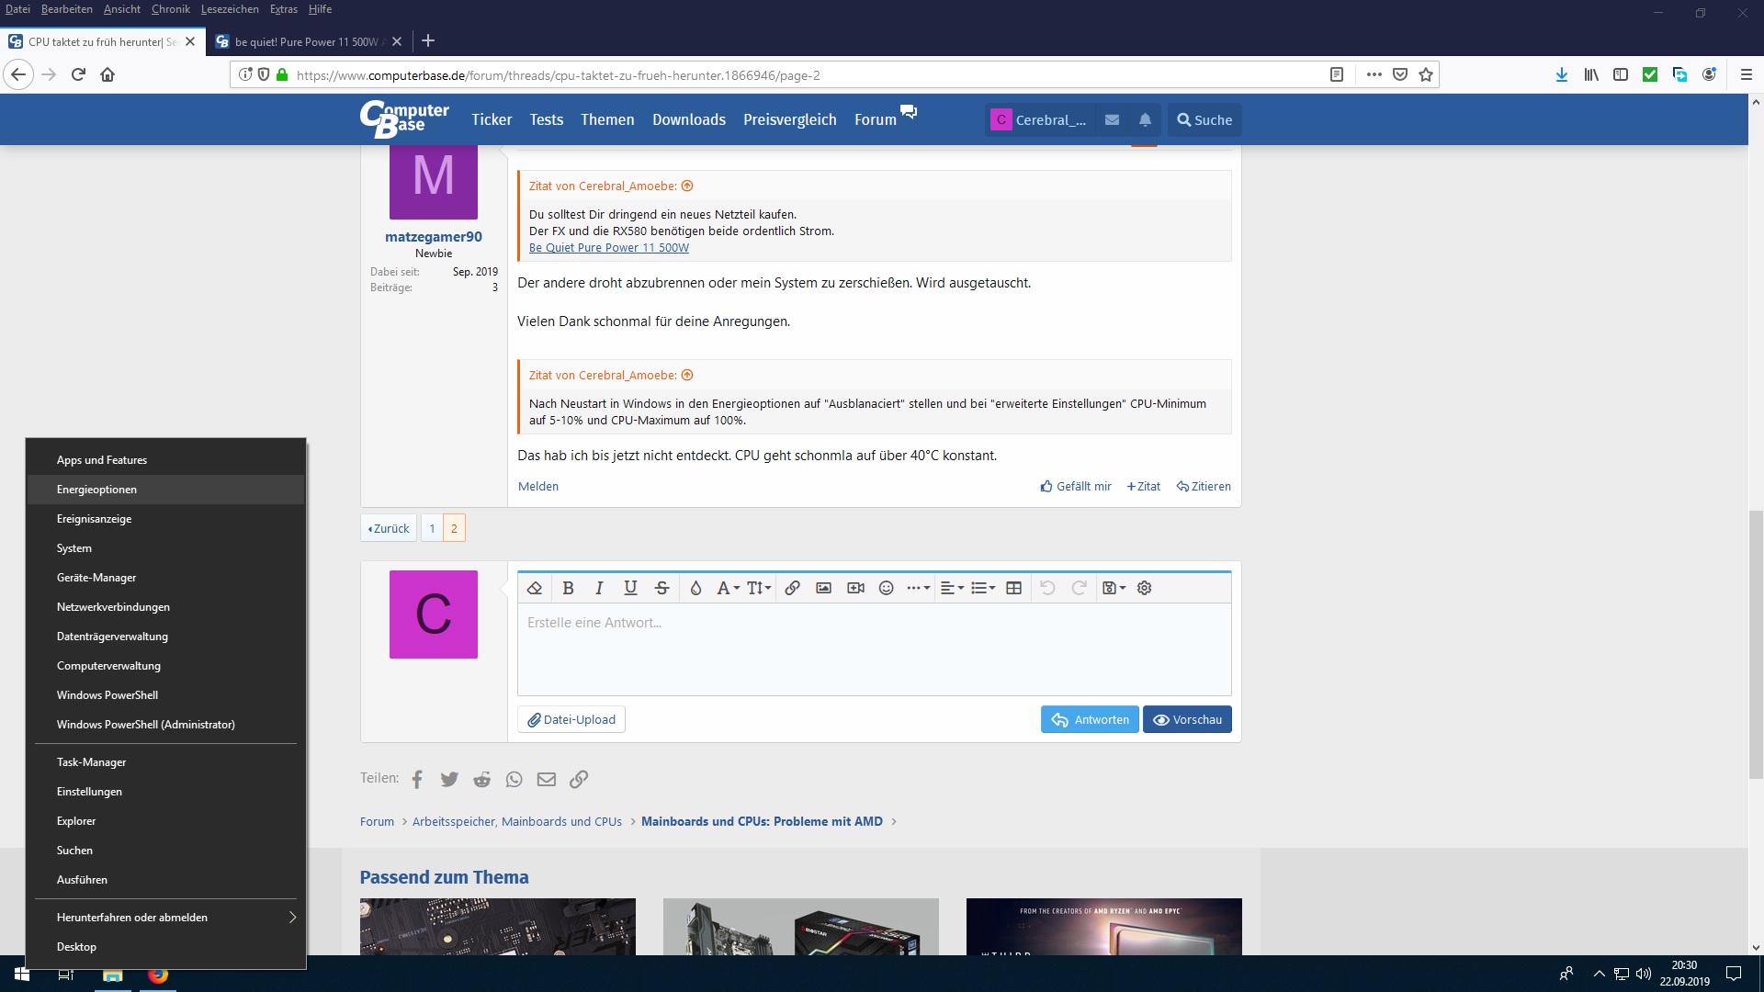Click the text color droplet icon
1764x992 pixels.
695,588
